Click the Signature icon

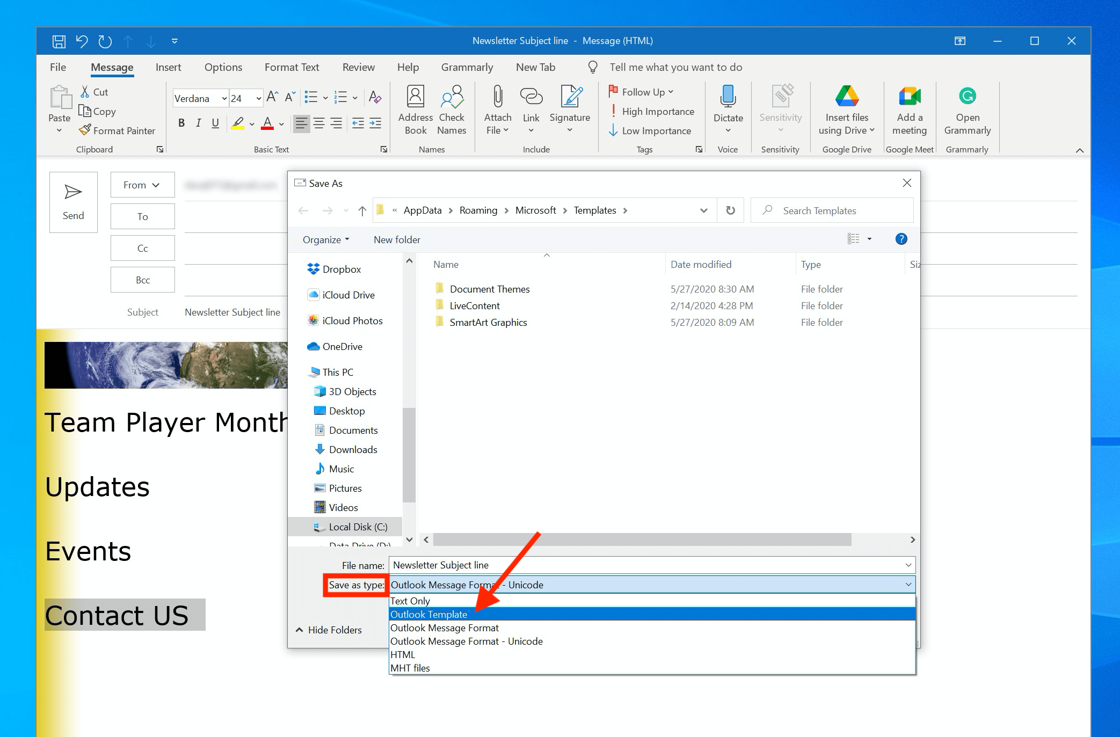[570, 97]
